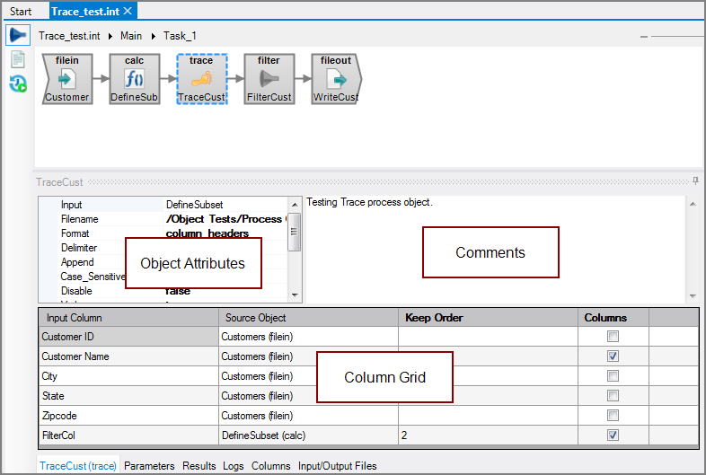This screenshot has height=475, width=706.
Task: Select the trace TraceCust node
Action: tap(202, 79)
